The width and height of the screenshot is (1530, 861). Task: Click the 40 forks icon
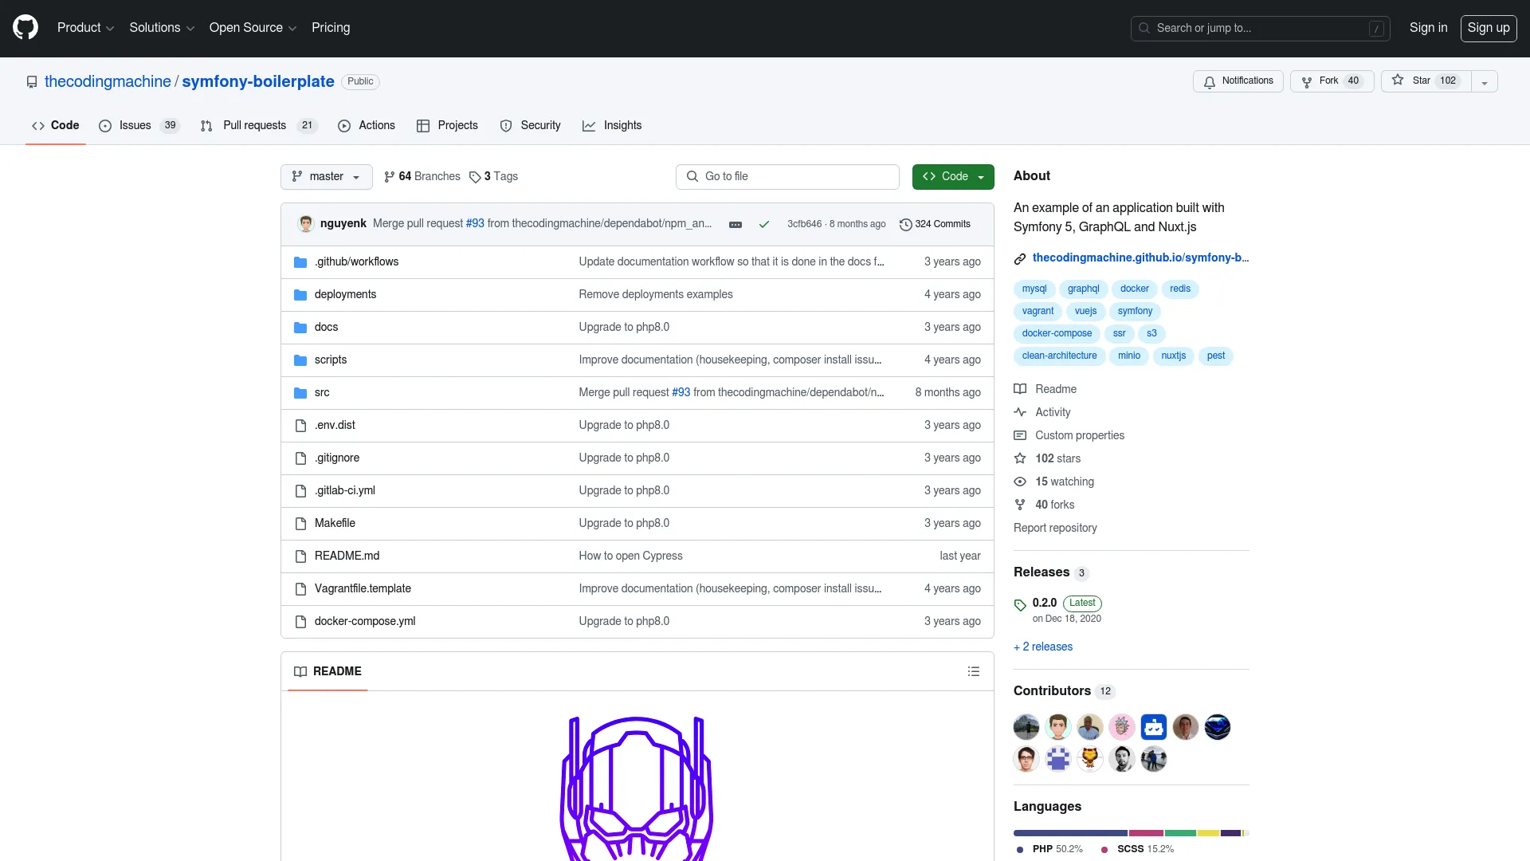point(1020,505)
